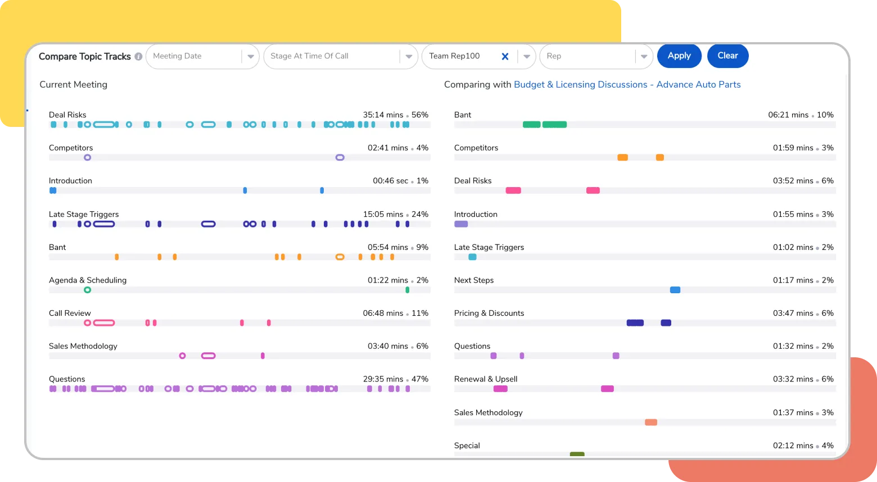The width and height of the screenshot is (877, 482).
Task: Click the 35:14 mins duration for Deal Risks
Action: (x=383, y=115)
